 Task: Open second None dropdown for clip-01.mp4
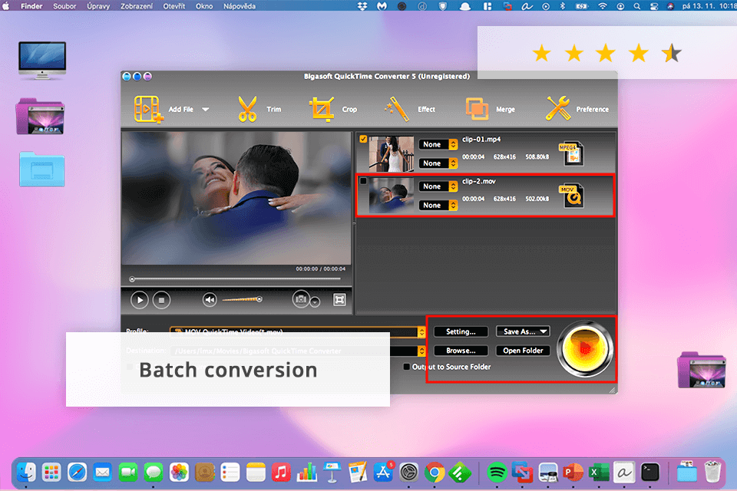(438, 163)
